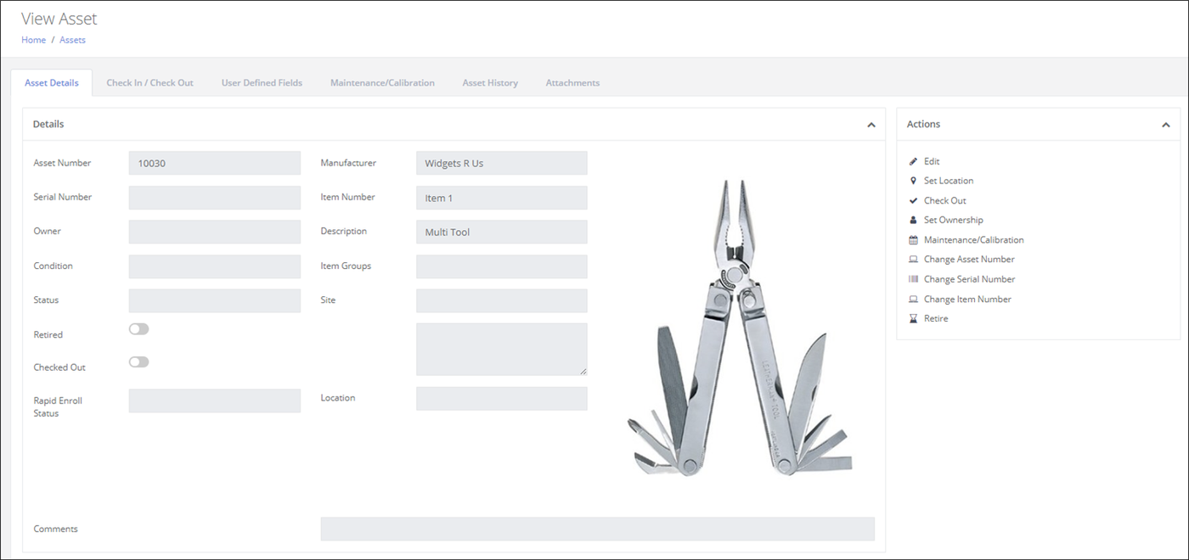This screenshot has height=560, width=1189.
Task: Click the laptop icon beside Change Item Number
Action: point(913,299)
